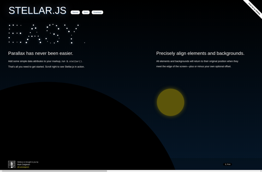Click the Download button
This screenshot has height=172, width=262.
97,12
